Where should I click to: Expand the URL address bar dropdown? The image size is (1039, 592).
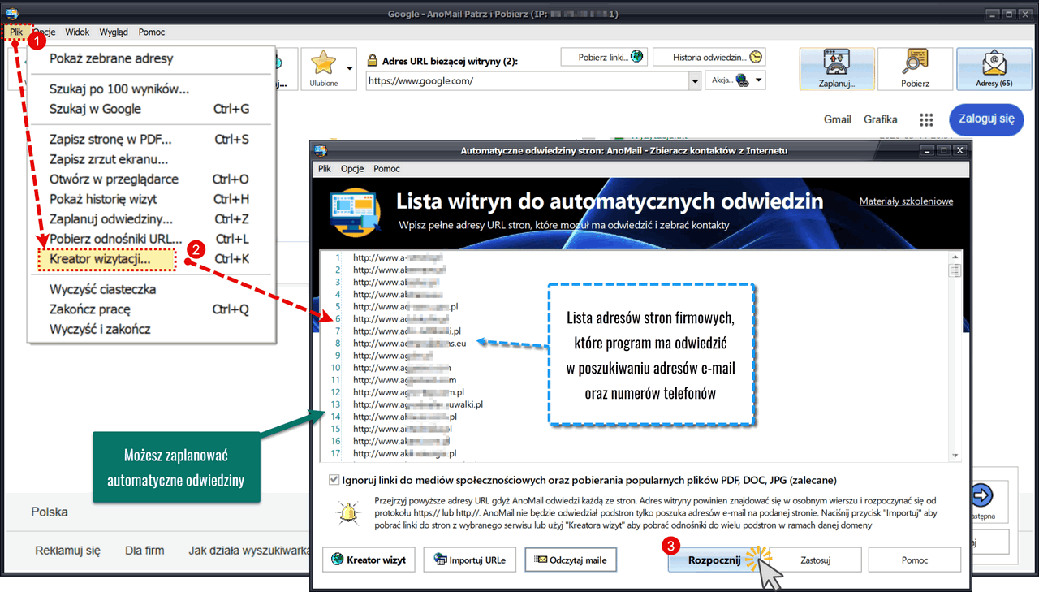tap(695, 80)
